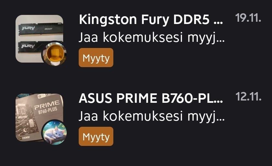Open 'Jaa kokemuksesi' message below ASUS PRIME
This screenshot has height=166, width=272.
(152, 116)
